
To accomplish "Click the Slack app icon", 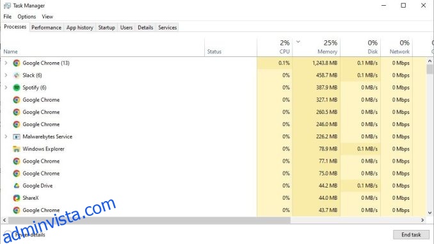I will [x=17, y=76].
